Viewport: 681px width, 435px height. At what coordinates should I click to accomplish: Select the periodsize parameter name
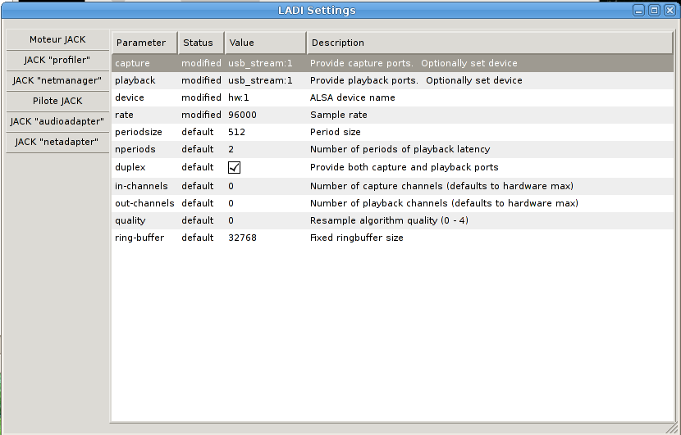pos(139,132)
